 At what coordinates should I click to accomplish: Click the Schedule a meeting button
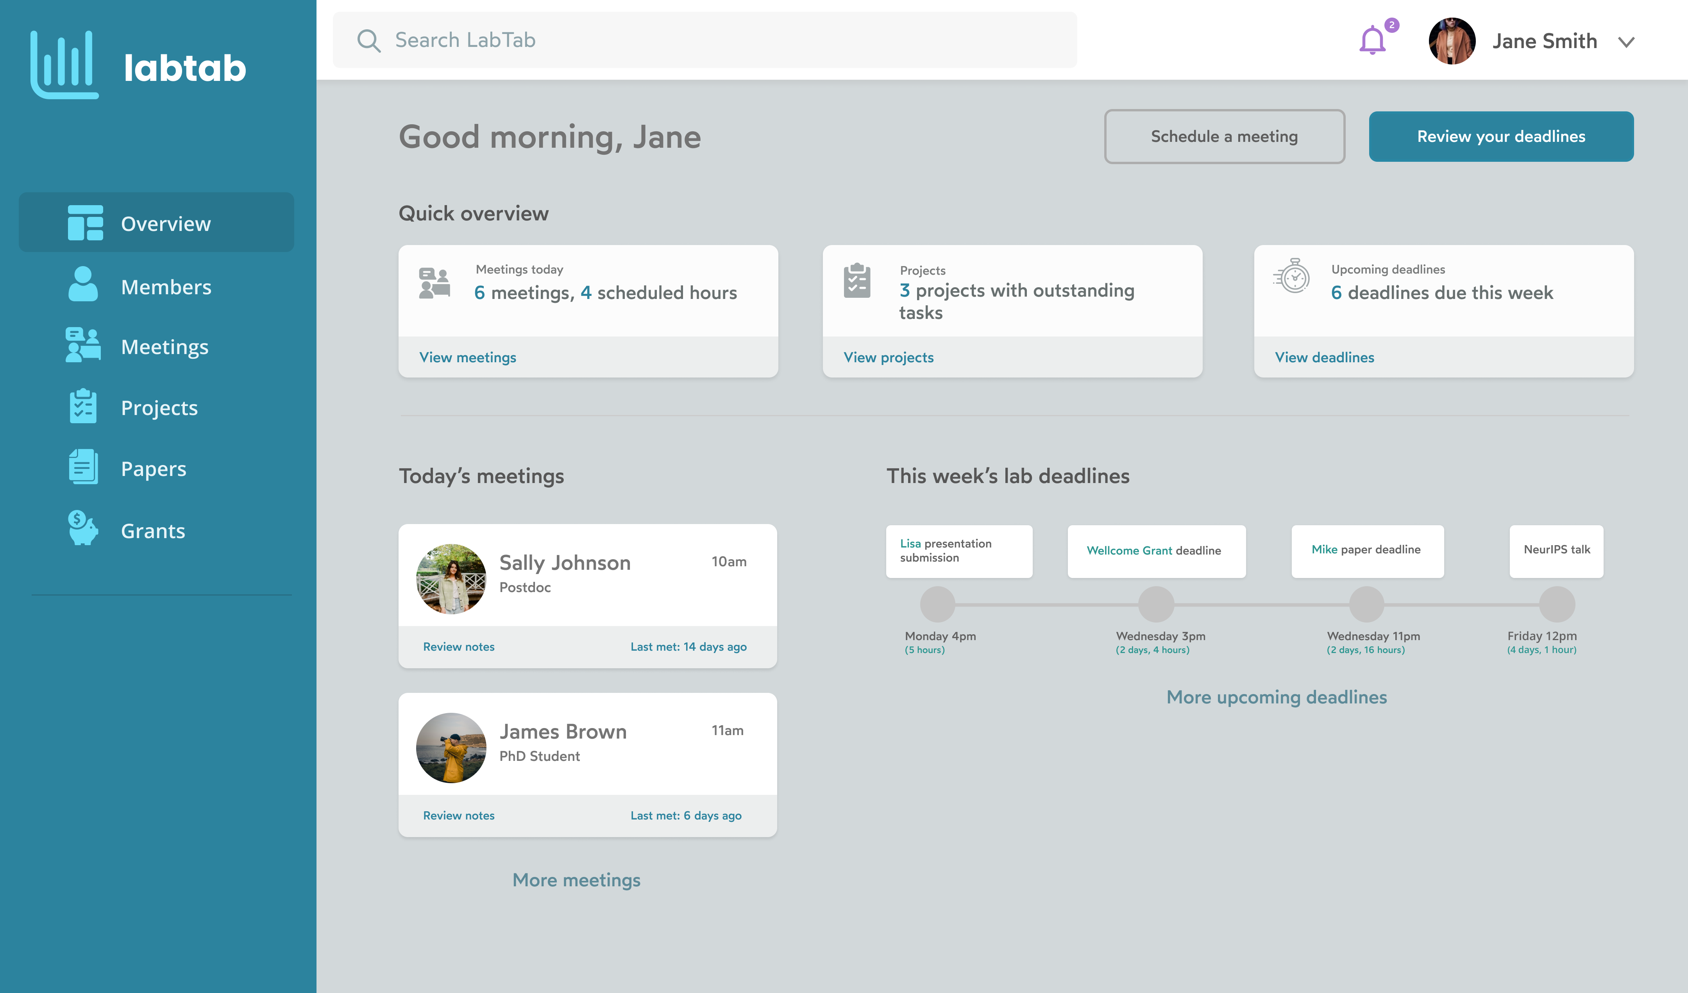point(1225,136)
